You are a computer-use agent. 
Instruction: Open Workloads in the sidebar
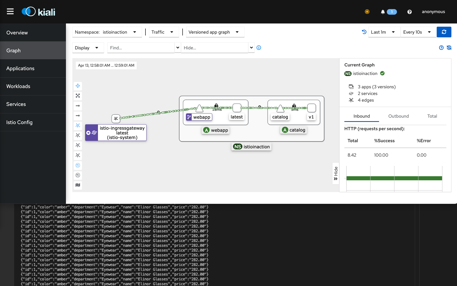33,86
